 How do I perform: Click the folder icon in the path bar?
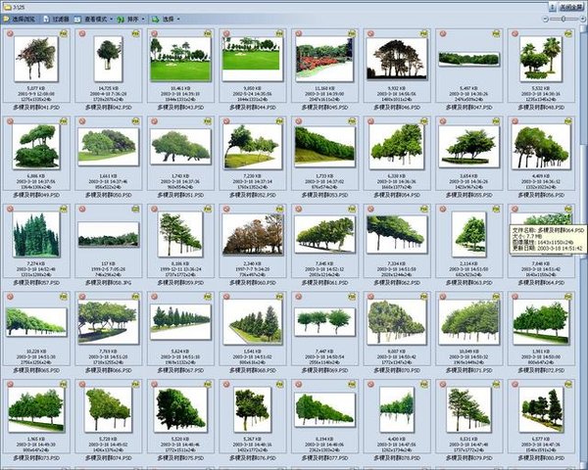coord(7,7)
